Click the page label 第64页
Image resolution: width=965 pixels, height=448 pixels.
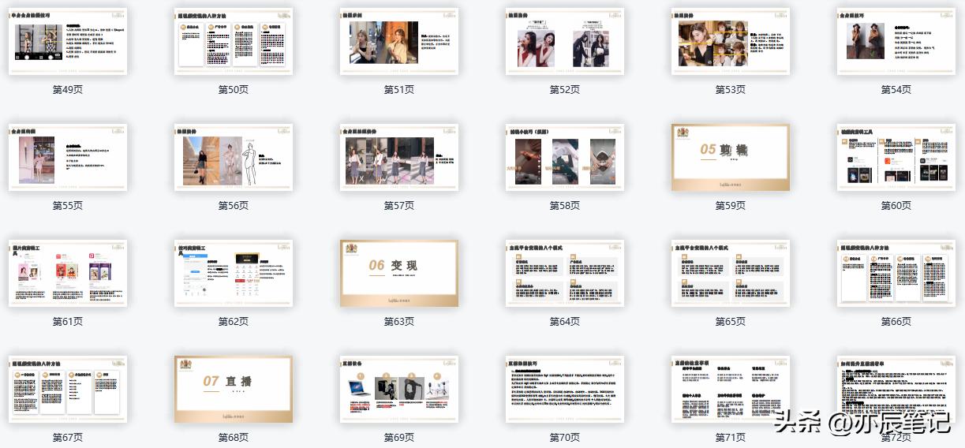(565, 322)
